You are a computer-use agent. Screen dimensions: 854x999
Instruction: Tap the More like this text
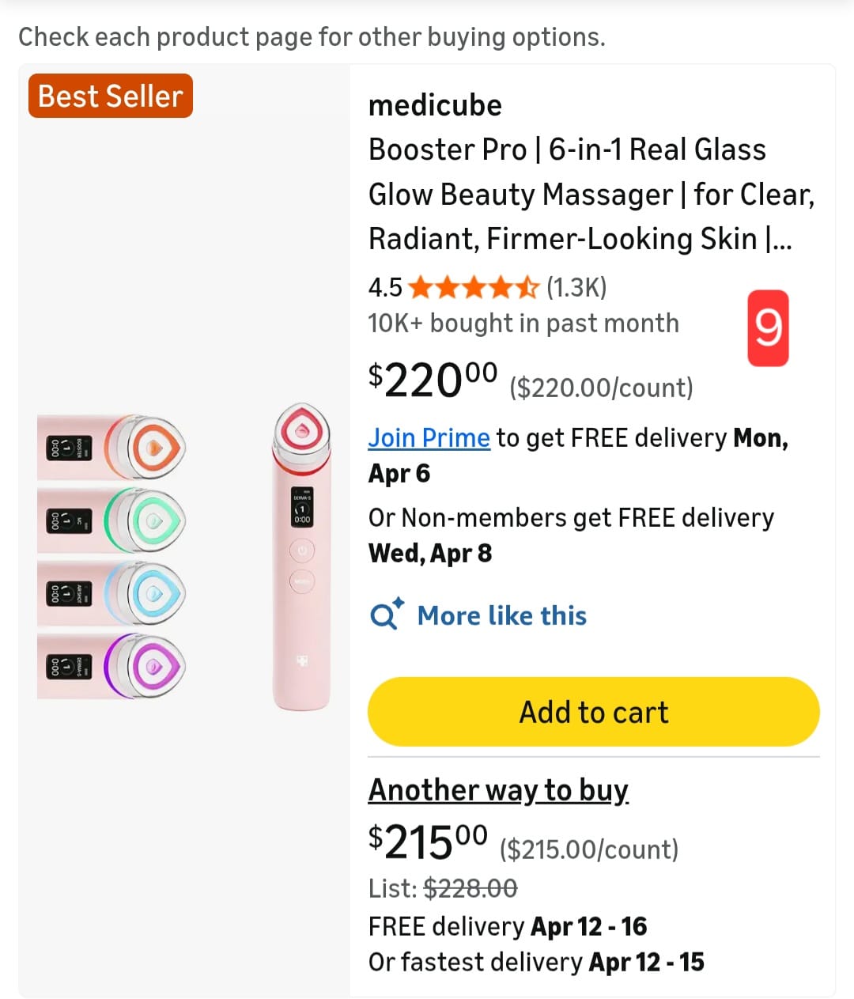[502, 615]
